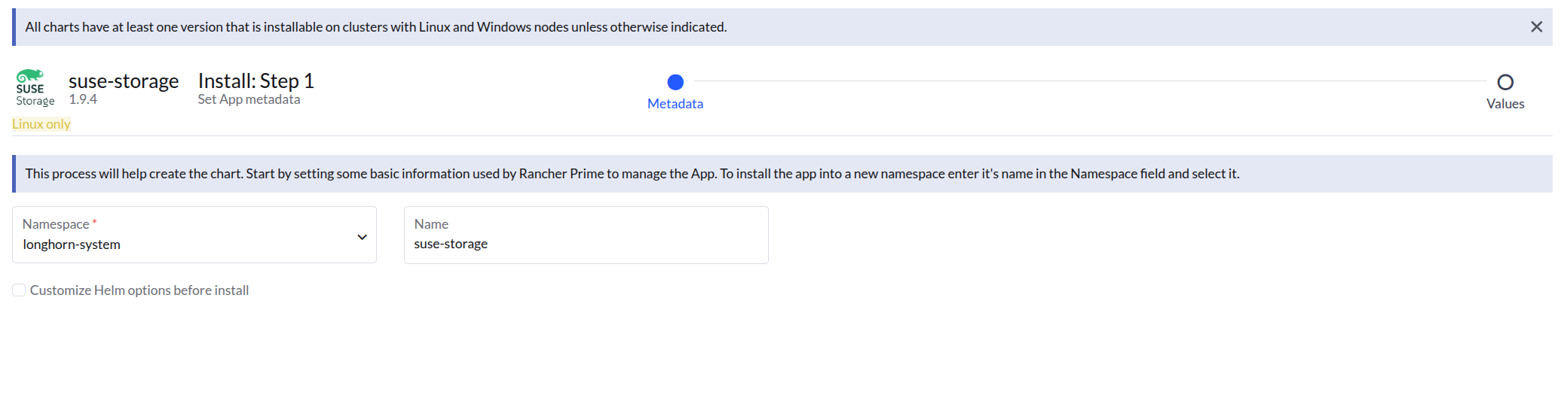Click the Name field label
Viewport: 1561px width, 410px height.
pos(431,224)
